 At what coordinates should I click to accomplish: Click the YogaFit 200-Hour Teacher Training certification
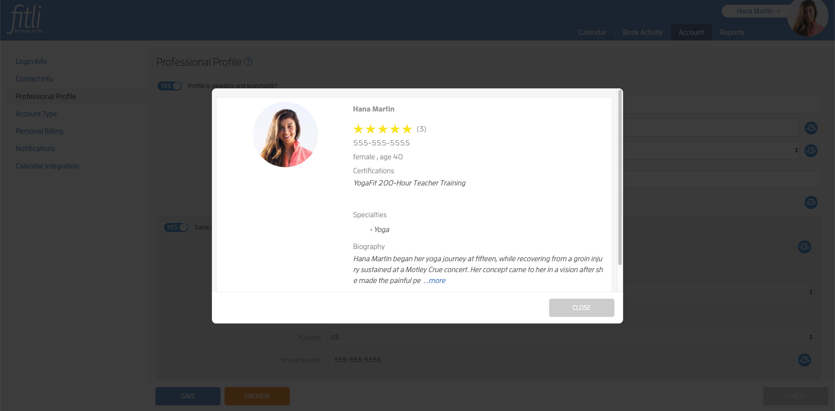click(x=409, y=183)
